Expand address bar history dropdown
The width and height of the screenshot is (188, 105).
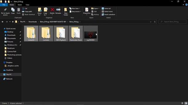point(151,22)
